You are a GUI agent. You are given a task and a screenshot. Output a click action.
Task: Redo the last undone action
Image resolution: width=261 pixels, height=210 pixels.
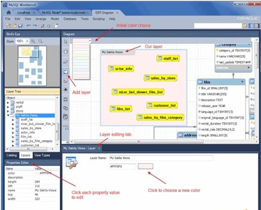35,26
